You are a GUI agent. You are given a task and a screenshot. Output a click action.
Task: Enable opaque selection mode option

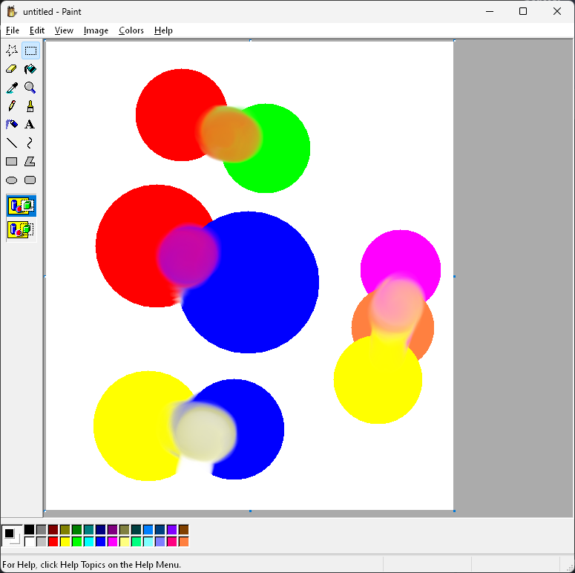22,206
